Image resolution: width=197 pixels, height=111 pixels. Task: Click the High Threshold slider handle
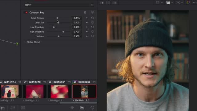tap(63, 32)
